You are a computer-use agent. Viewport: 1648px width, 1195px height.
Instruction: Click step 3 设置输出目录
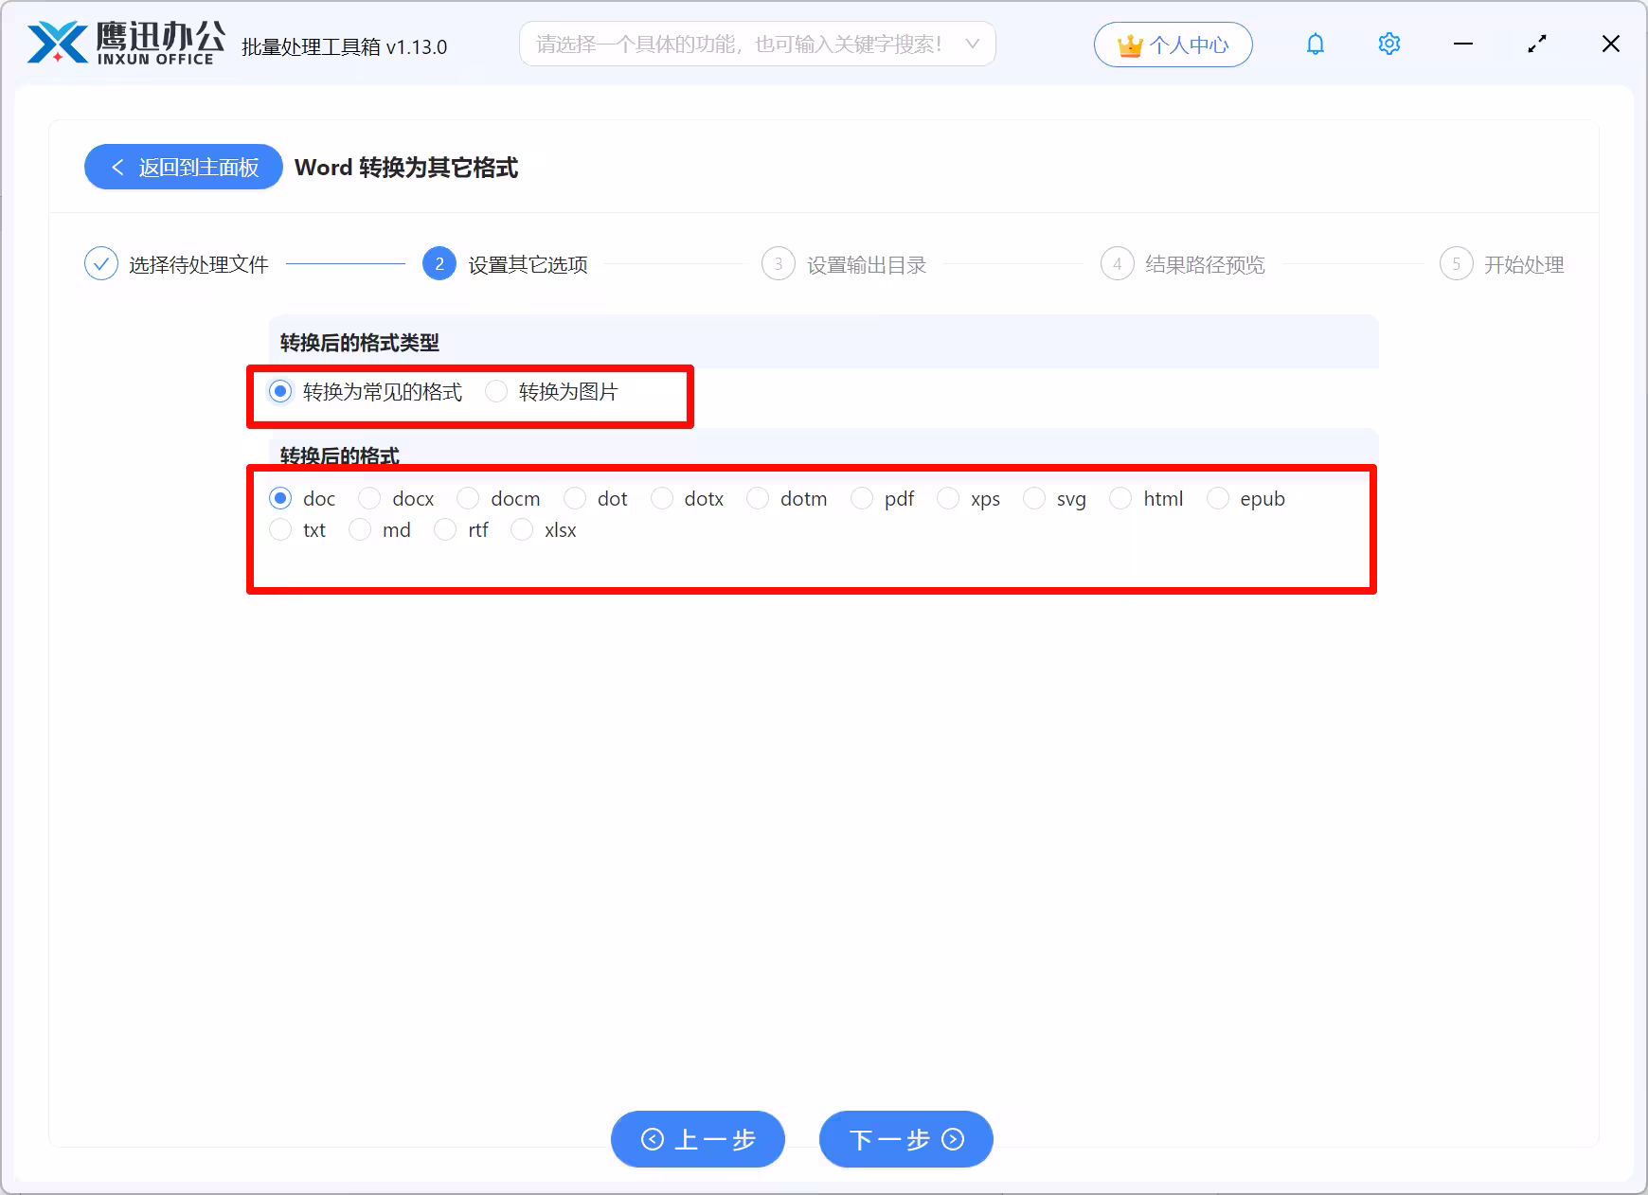coord(779,264)
